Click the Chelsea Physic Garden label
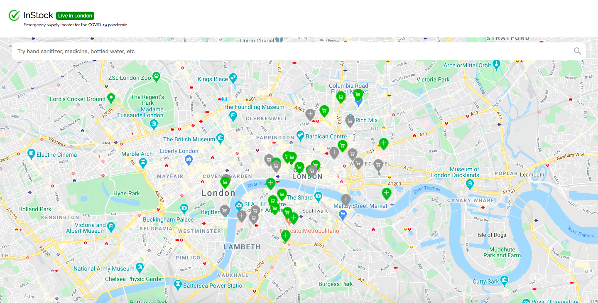Screen dimensions: 598x303 point(135,279)
